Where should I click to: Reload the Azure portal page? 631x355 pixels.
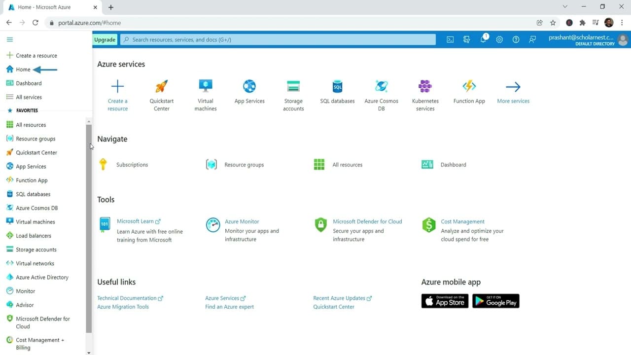point(35,23)
